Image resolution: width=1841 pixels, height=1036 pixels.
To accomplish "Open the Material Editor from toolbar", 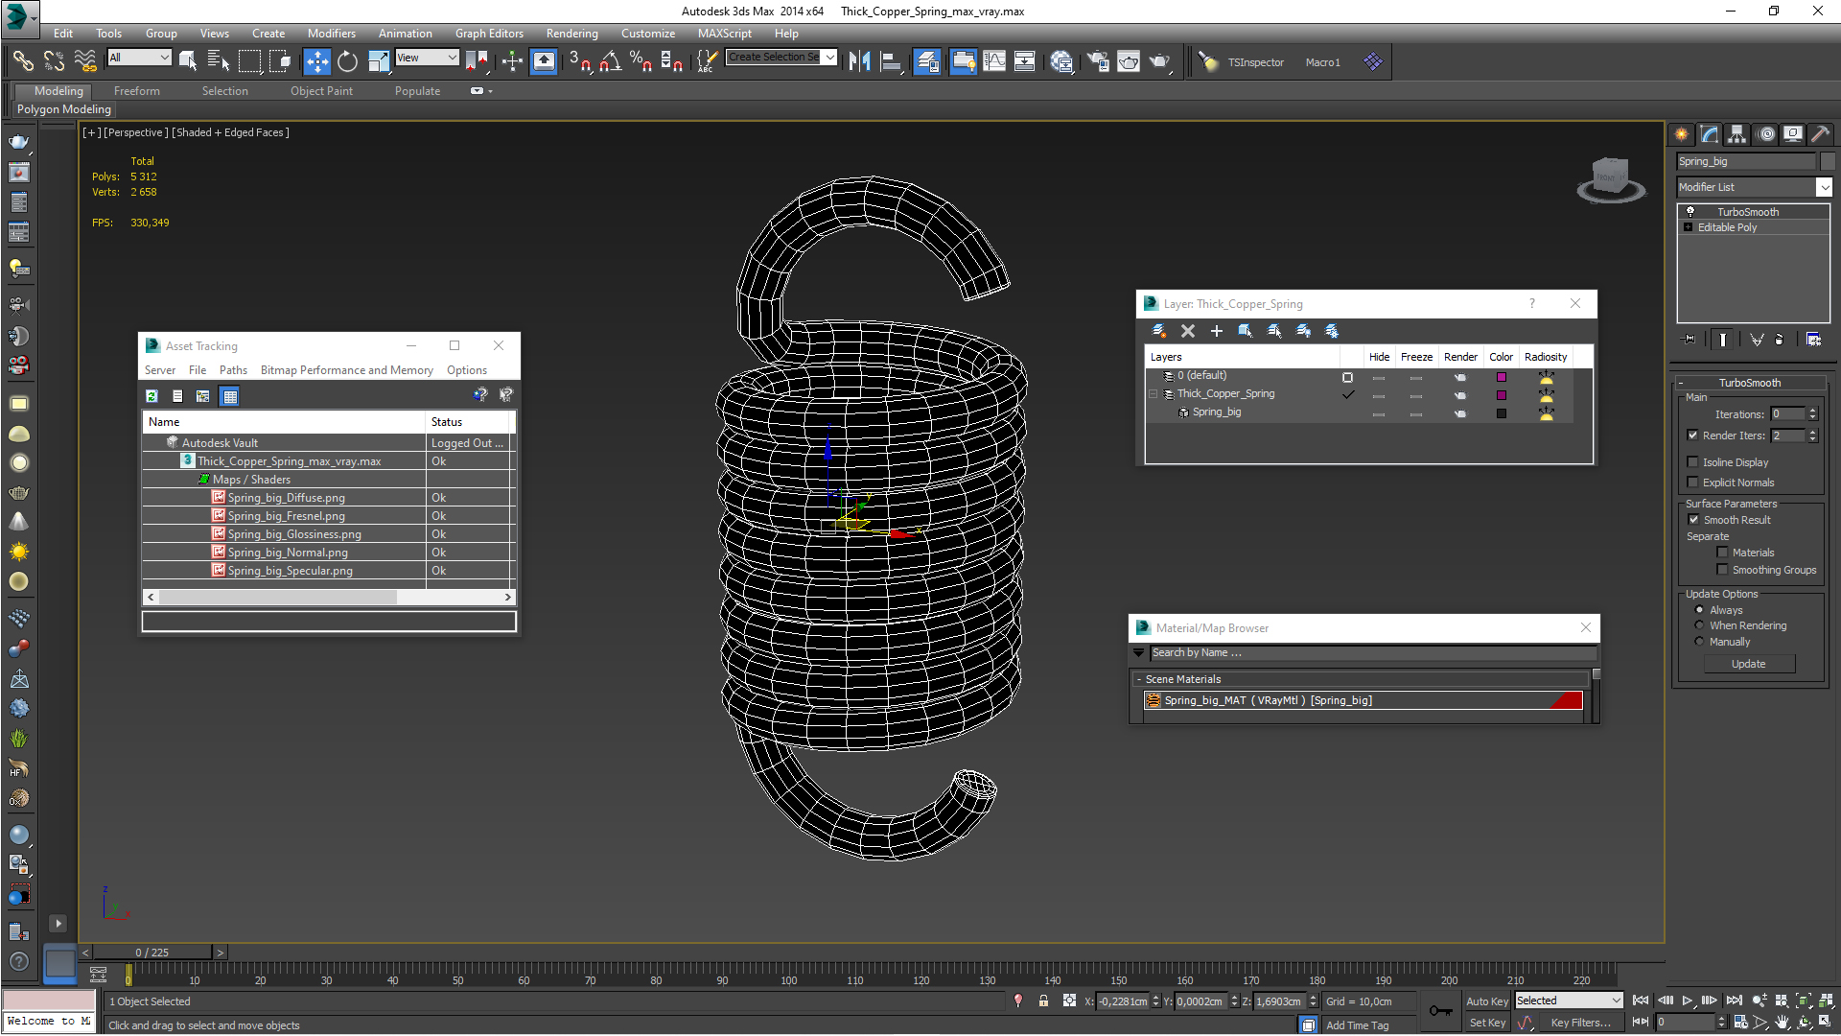I will click(1061, 61).
